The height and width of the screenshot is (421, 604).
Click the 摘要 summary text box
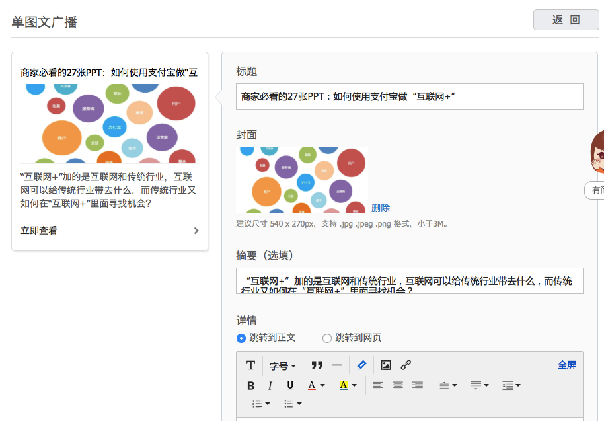click(410, 281)
